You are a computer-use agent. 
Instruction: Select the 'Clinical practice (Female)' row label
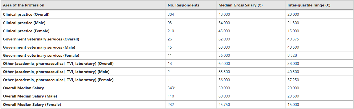(x=26, y=31)
